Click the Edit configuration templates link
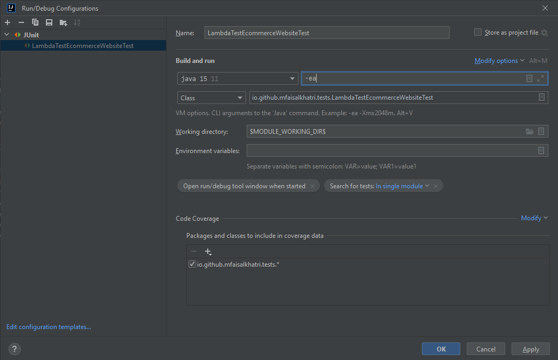 pos(49,327)
